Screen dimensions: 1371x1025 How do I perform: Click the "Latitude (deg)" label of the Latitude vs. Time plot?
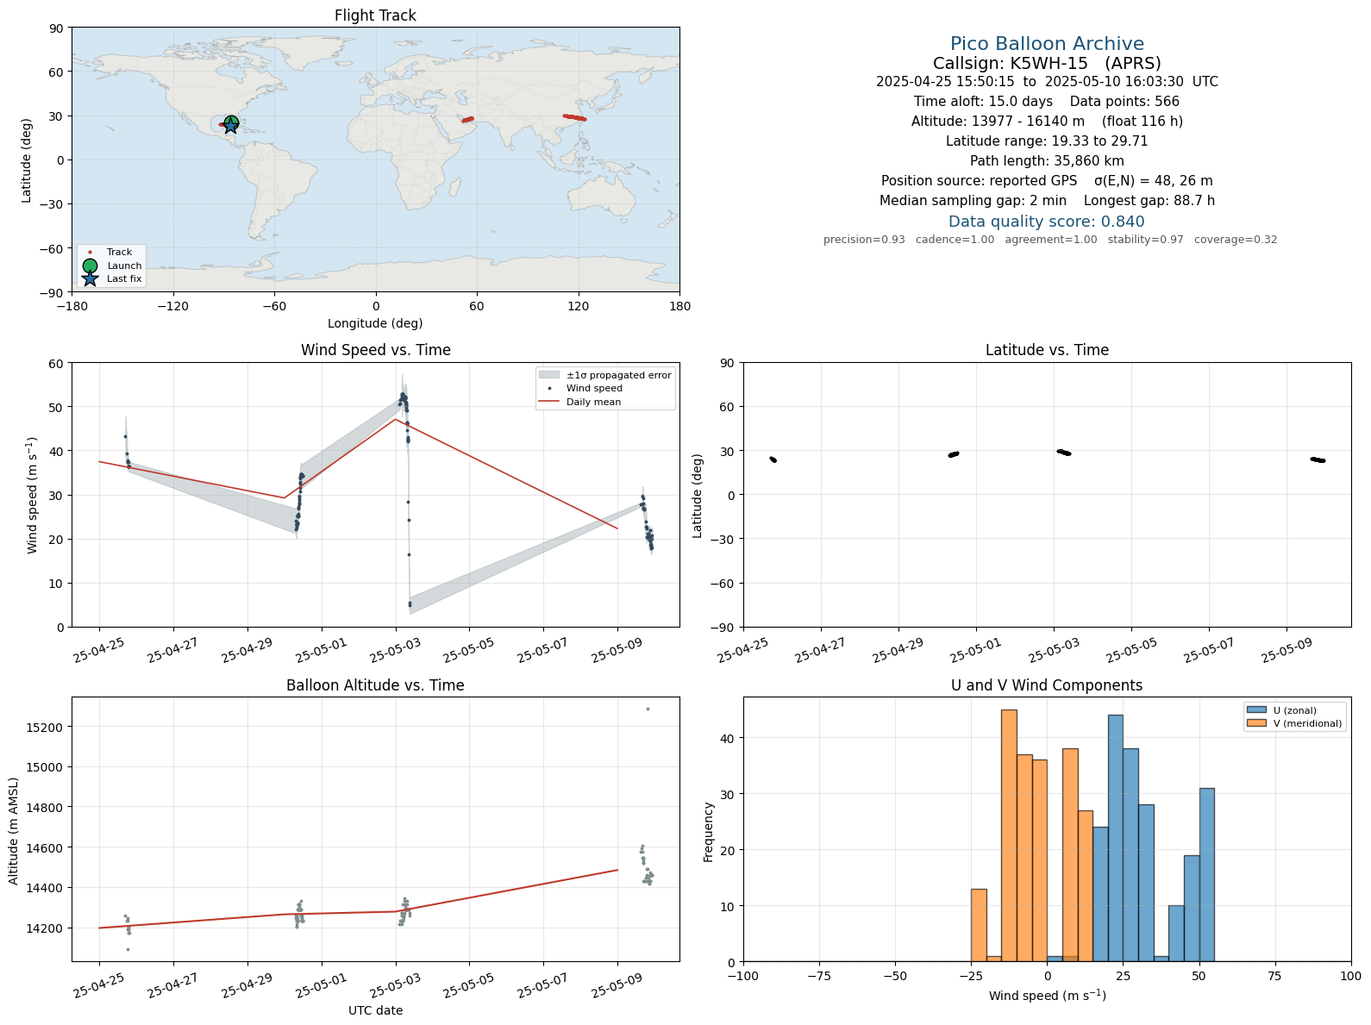point(698,495)
